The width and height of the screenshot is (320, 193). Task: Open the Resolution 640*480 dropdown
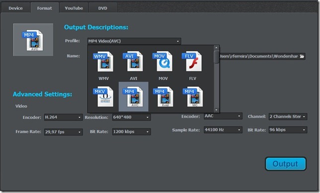coord(131,117)
